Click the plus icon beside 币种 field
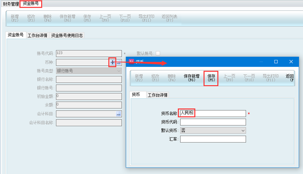 tap(112, 62)
